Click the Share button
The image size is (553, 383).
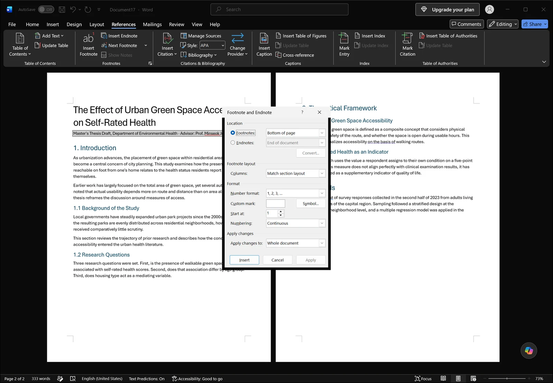534,24
